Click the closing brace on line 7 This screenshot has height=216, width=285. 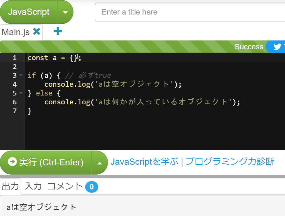(x=30, y=111)
